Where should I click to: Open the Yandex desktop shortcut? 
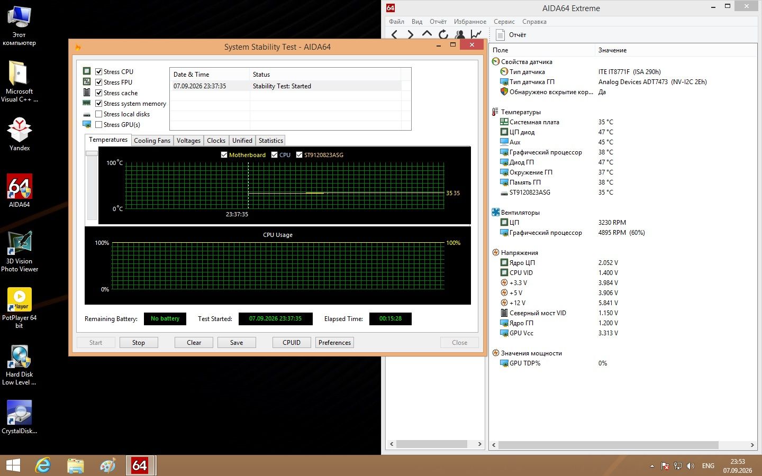20,134
